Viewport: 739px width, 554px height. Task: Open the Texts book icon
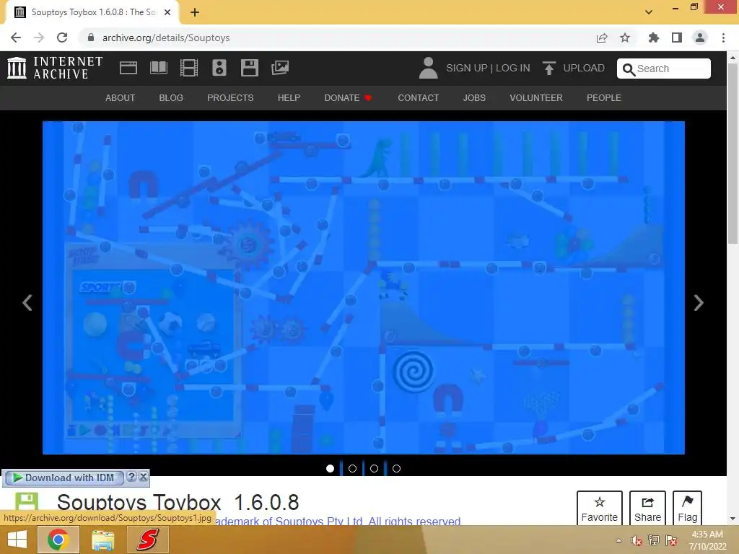click(158, 68)
